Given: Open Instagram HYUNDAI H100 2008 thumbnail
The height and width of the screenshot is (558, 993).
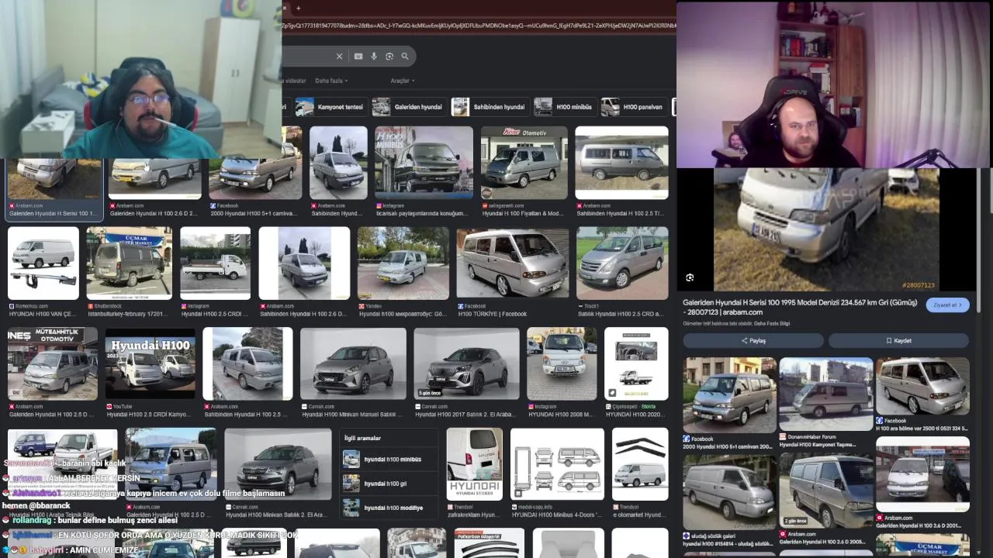Looking at the screenshot, I should click(x=562, y=363).
